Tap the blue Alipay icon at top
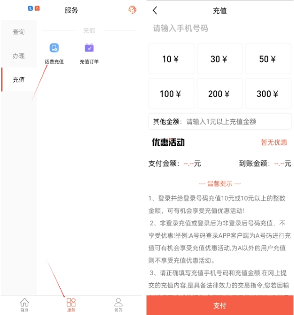Viewport: 294px width, 315px height. [x=30, y=9]
